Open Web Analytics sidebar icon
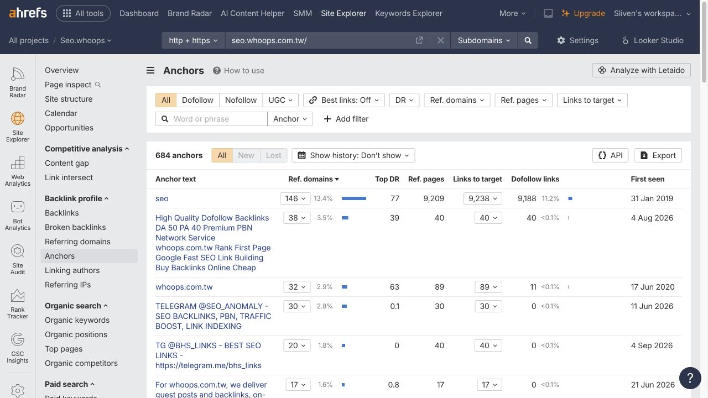This screenshot has width=708, height=398. pos(18,171)
